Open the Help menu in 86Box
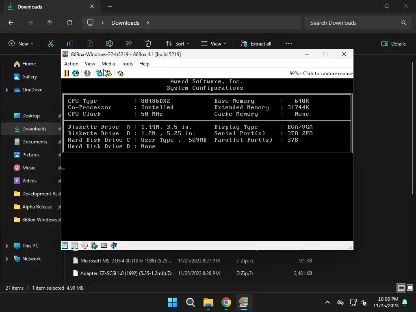Image resolution: width=416 pixels, height=312 pixels. point(144,64)
